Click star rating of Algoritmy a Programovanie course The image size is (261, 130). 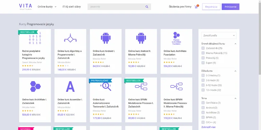(63, 66)
